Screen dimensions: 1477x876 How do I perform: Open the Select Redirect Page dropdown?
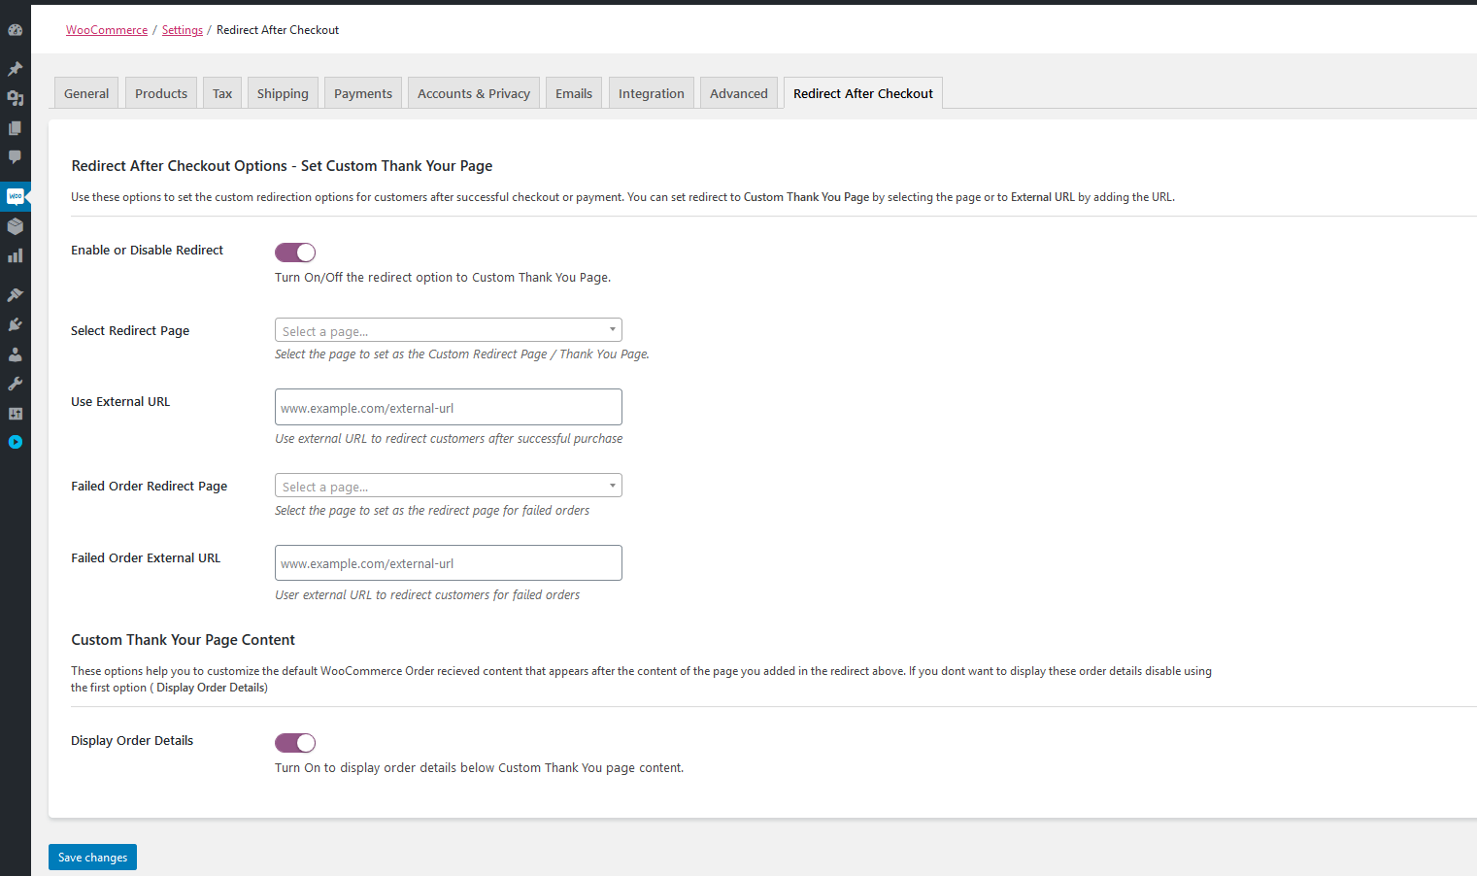coord(448,330)
